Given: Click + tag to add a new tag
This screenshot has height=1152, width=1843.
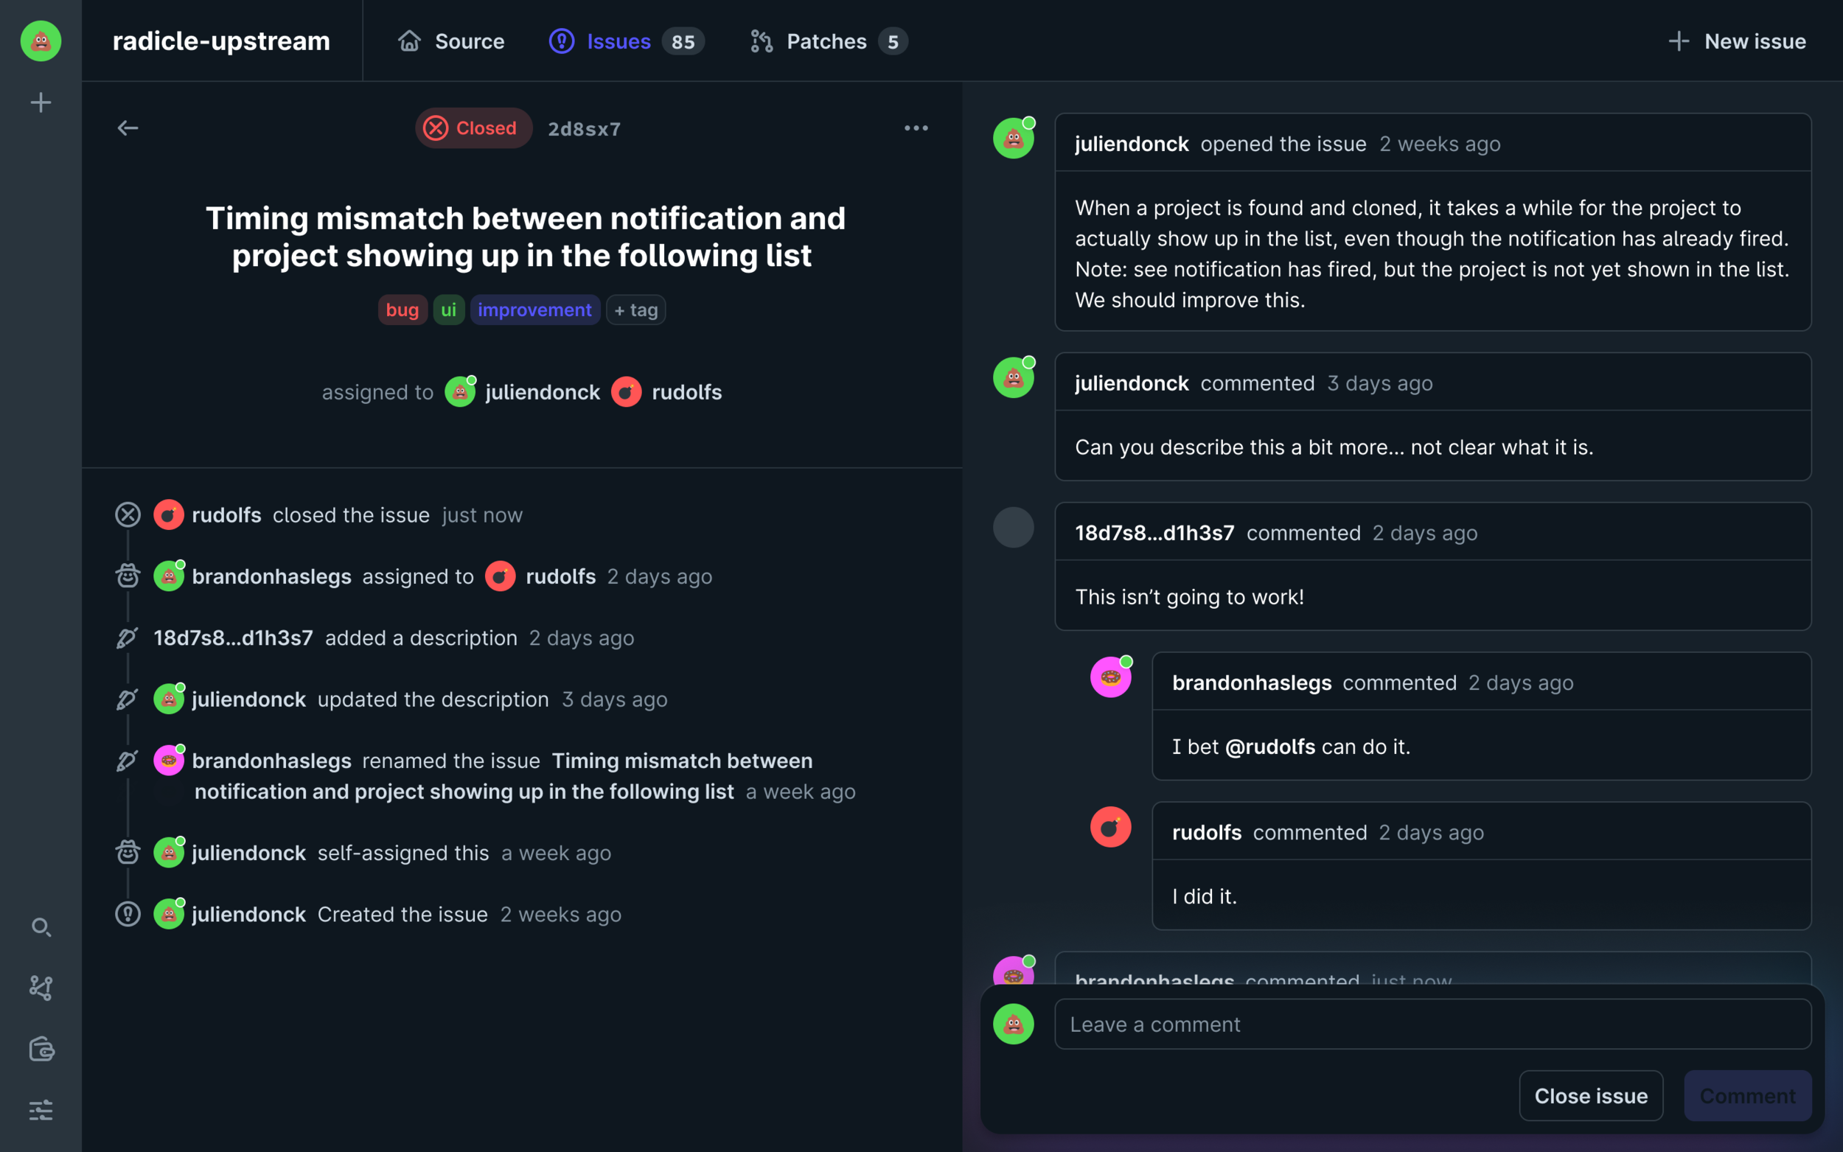Looking at the screenshot, I should coord(635,310).
